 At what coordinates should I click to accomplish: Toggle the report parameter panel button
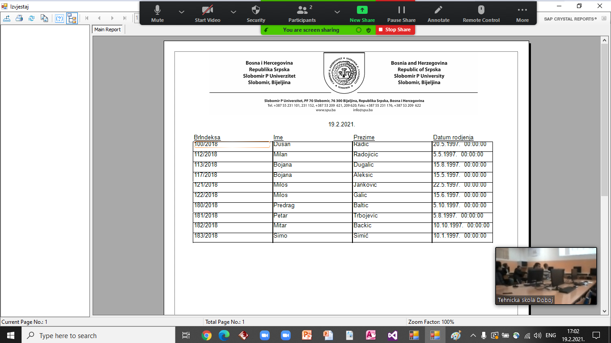click(x=59, y=18)
